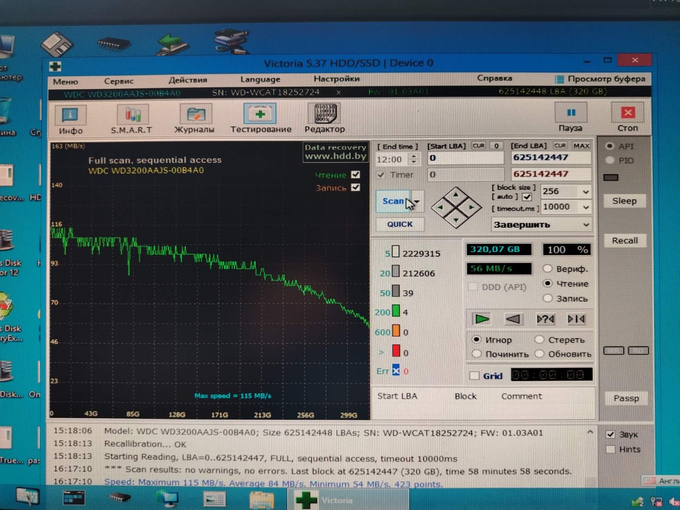
Task: Open the Настройки menu
Action: tap(337, 79)
